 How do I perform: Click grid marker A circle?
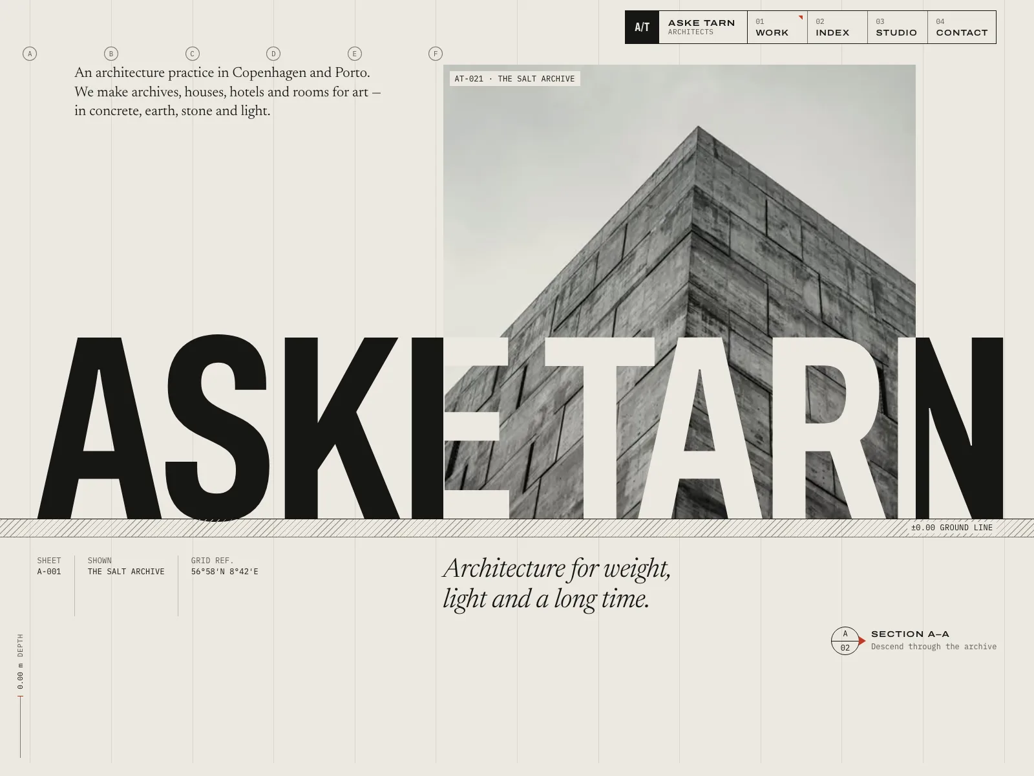[x=30, y=54]
